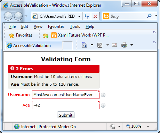Open the search provider options dropdown
This screenshot has height=133, width=160.
click(156, 16)
